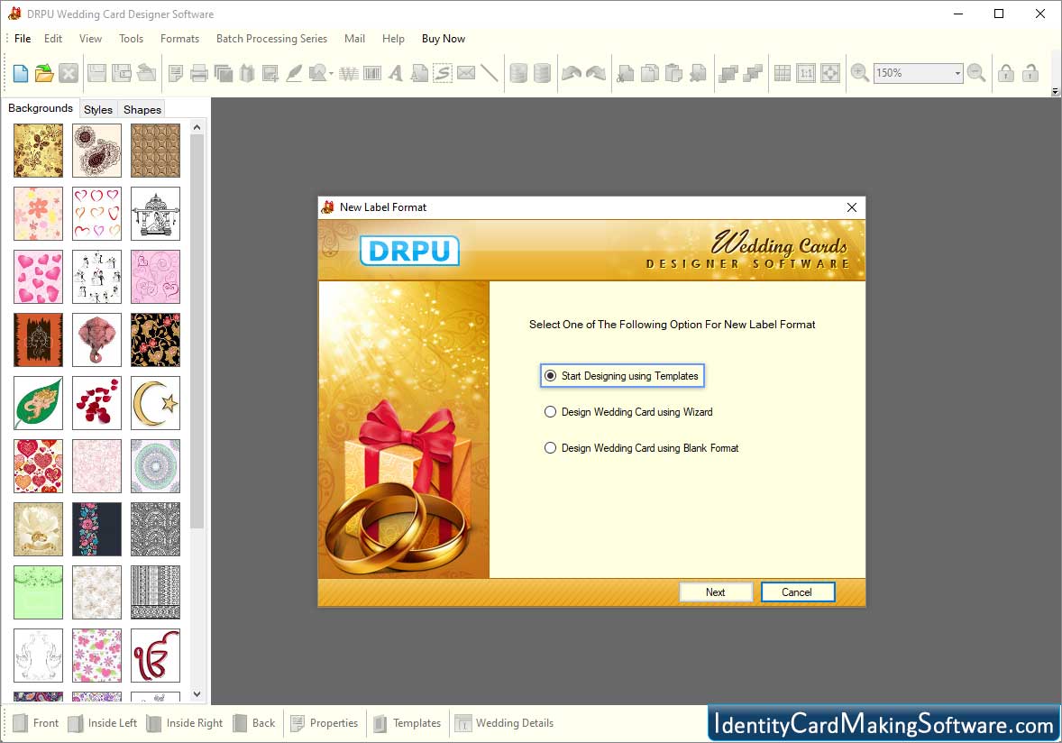Click the gray X close-file toolbar icon
Viewport: 1062px width, 743px height.
click(x=69, y=73)
